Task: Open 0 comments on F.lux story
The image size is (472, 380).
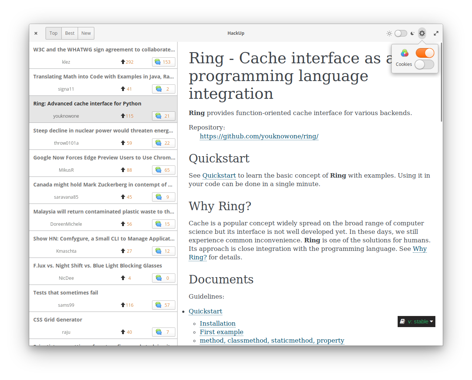Action: 163,278
